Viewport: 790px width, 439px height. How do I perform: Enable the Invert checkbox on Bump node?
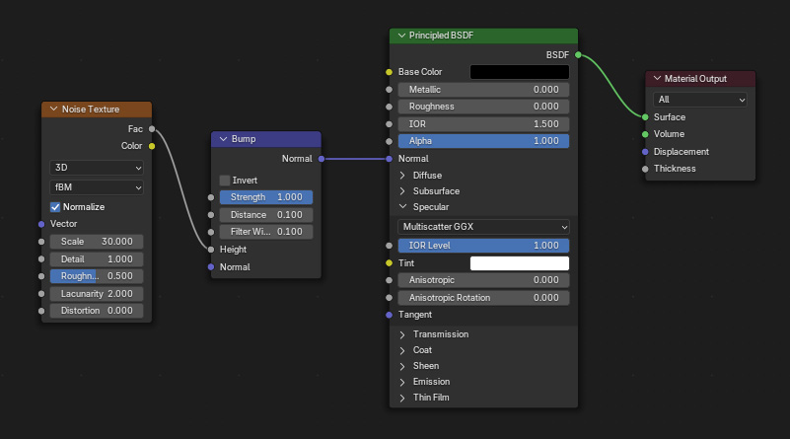click(225, 181)
